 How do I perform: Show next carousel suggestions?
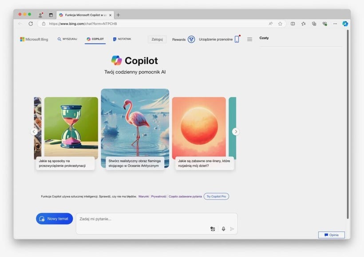point(236,132)
